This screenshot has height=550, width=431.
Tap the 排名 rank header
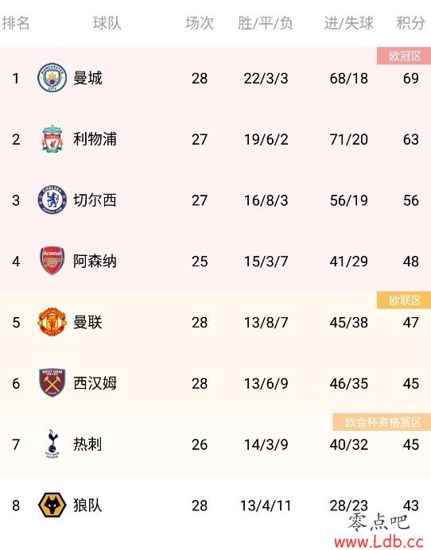[16, 23]
